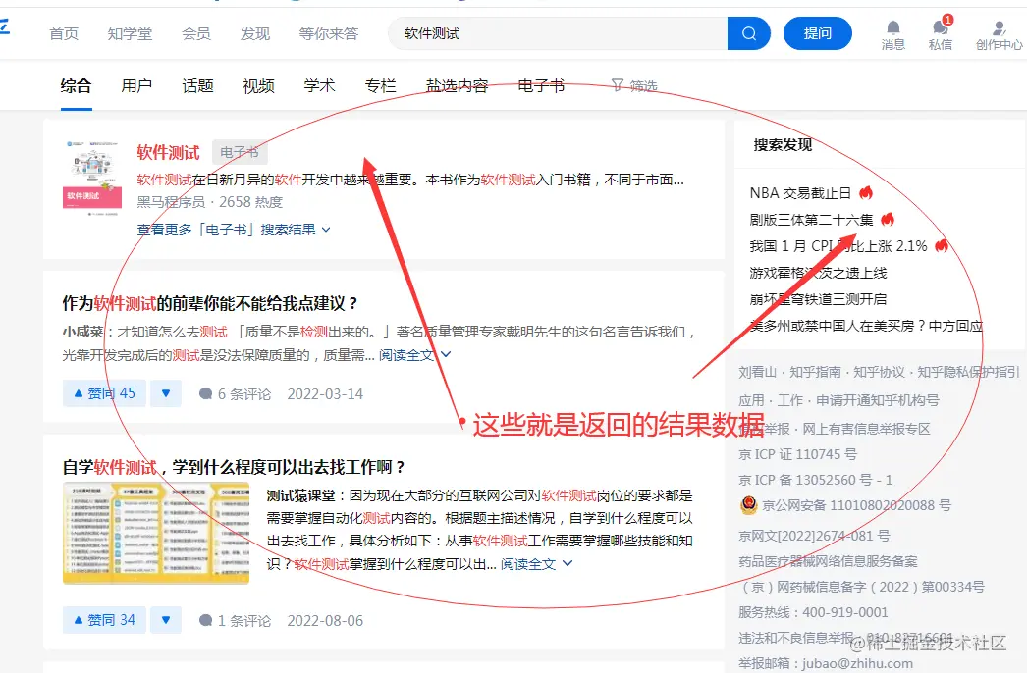Viewport: 1027px width, 673px height.
Task: Click the blue search magnifier button
Action: 748,33
